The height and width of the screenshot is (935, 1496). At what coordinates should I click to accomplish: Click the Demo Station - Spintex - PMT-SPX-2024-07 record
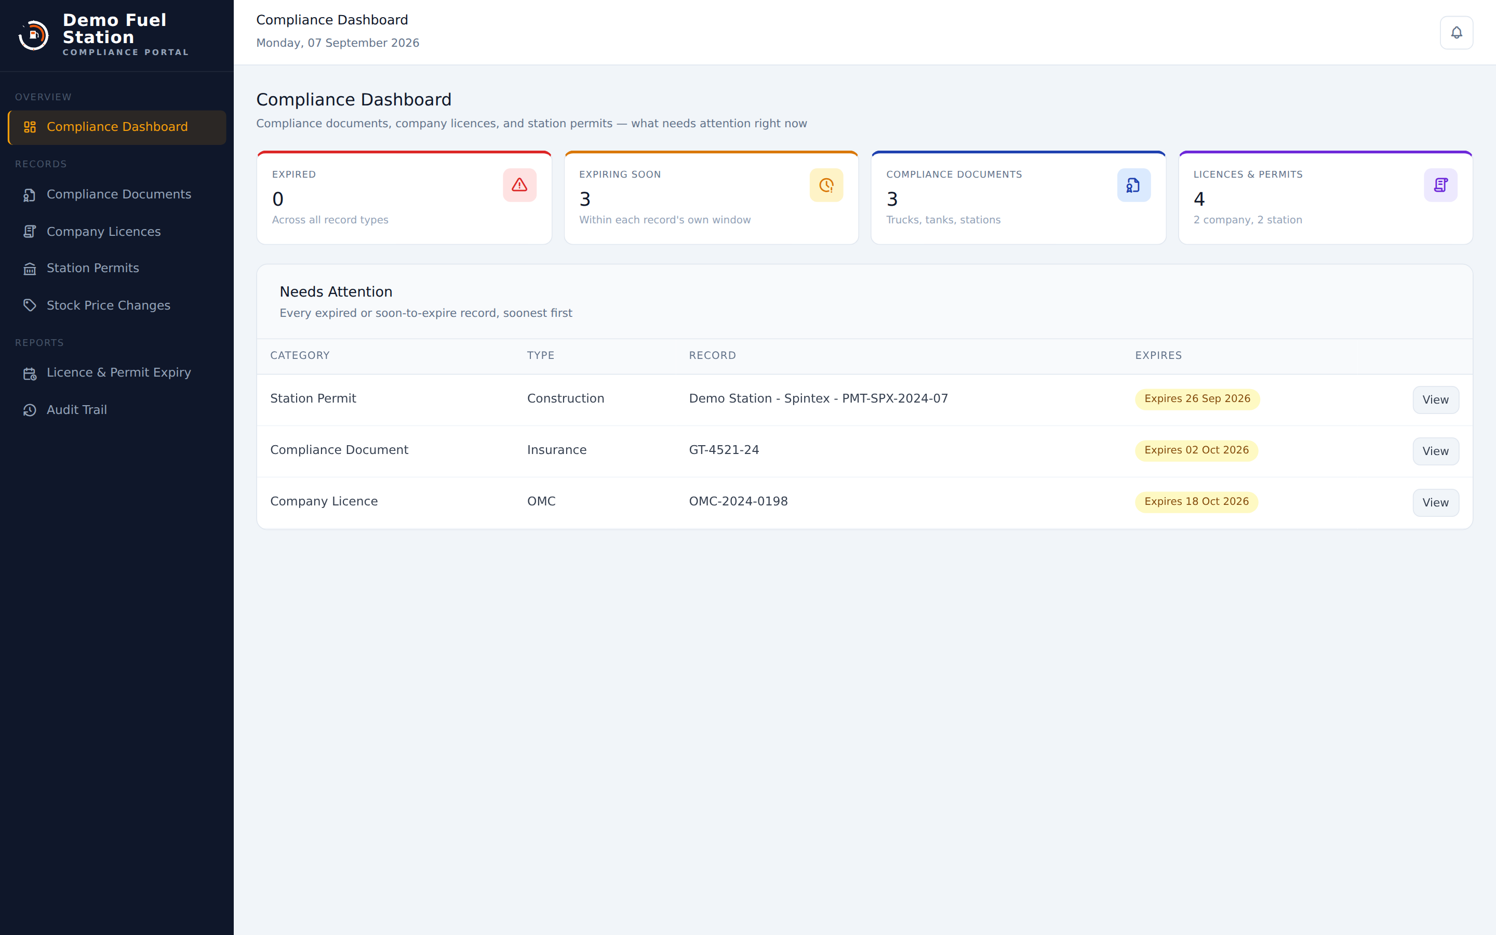[818, 399]
